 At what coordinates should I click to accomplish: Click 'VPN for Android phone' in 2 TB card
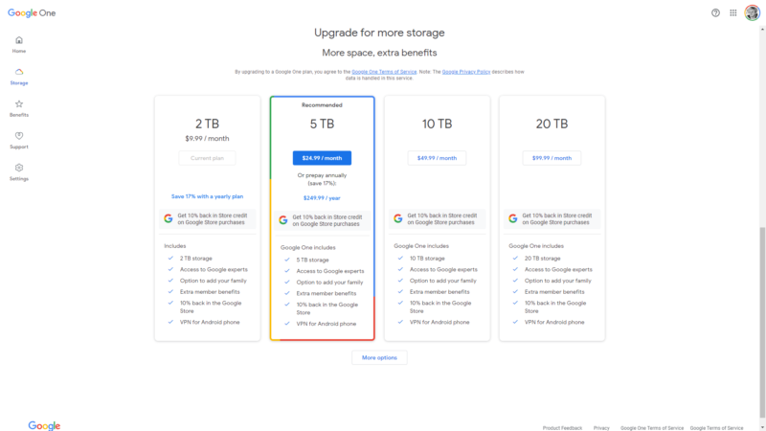pyautogui.click(x=210, y=322)
